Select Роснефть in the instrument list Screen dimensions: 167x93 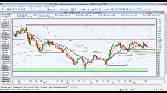(5, 40)
